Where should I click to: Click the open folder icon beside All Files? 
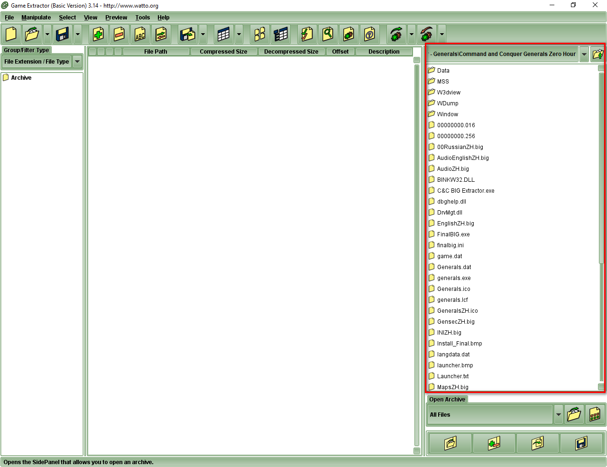click(574, 414)
